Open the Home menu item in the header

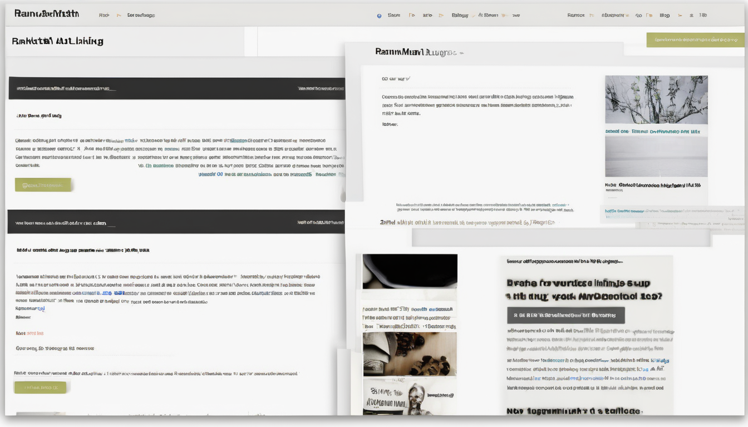tap(104, 15)
